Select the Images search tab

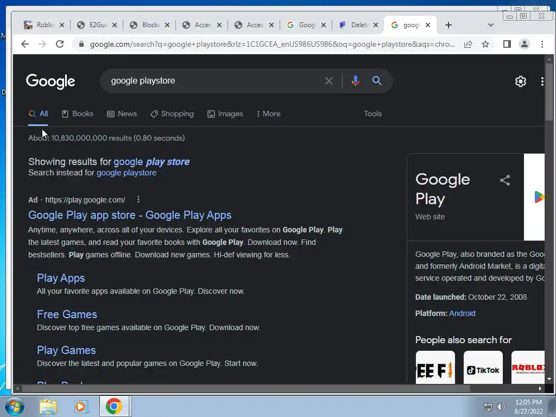pyautogui.click(x=225, y=114)
